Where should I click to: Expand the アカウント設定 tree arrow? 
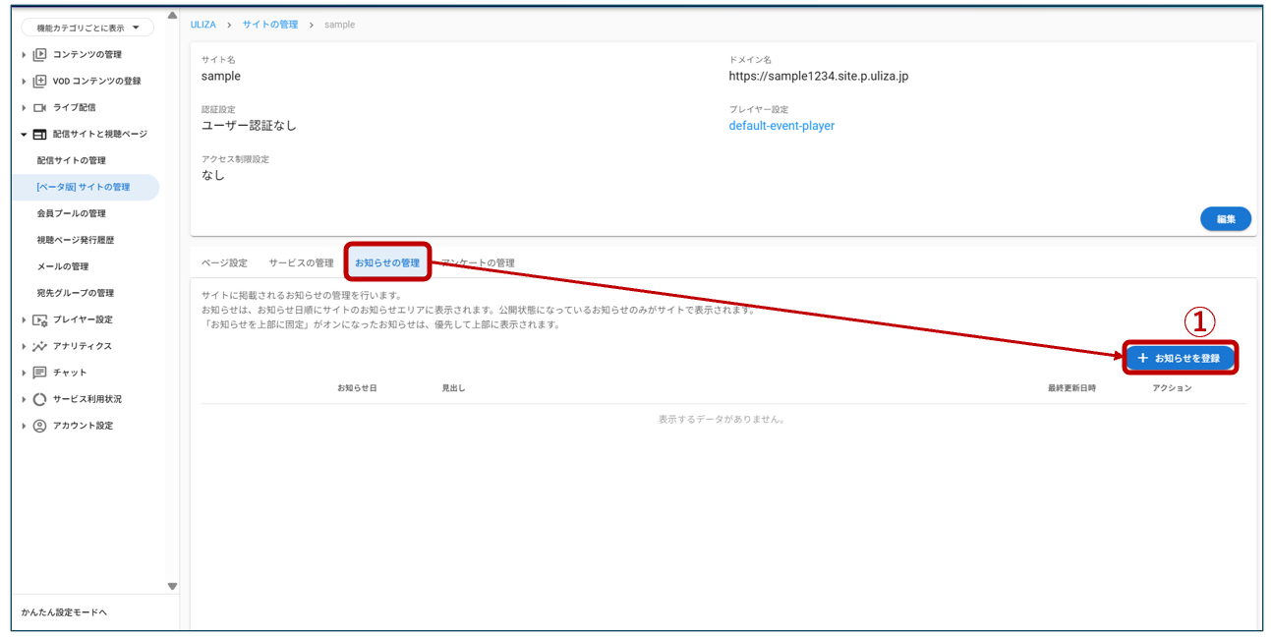[x=25, y=427]
